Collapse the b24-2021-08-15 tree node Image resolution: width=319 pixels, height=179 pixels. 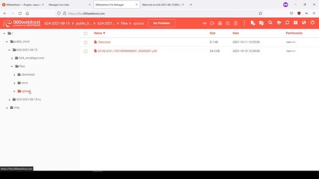click(x=9, y=50)
